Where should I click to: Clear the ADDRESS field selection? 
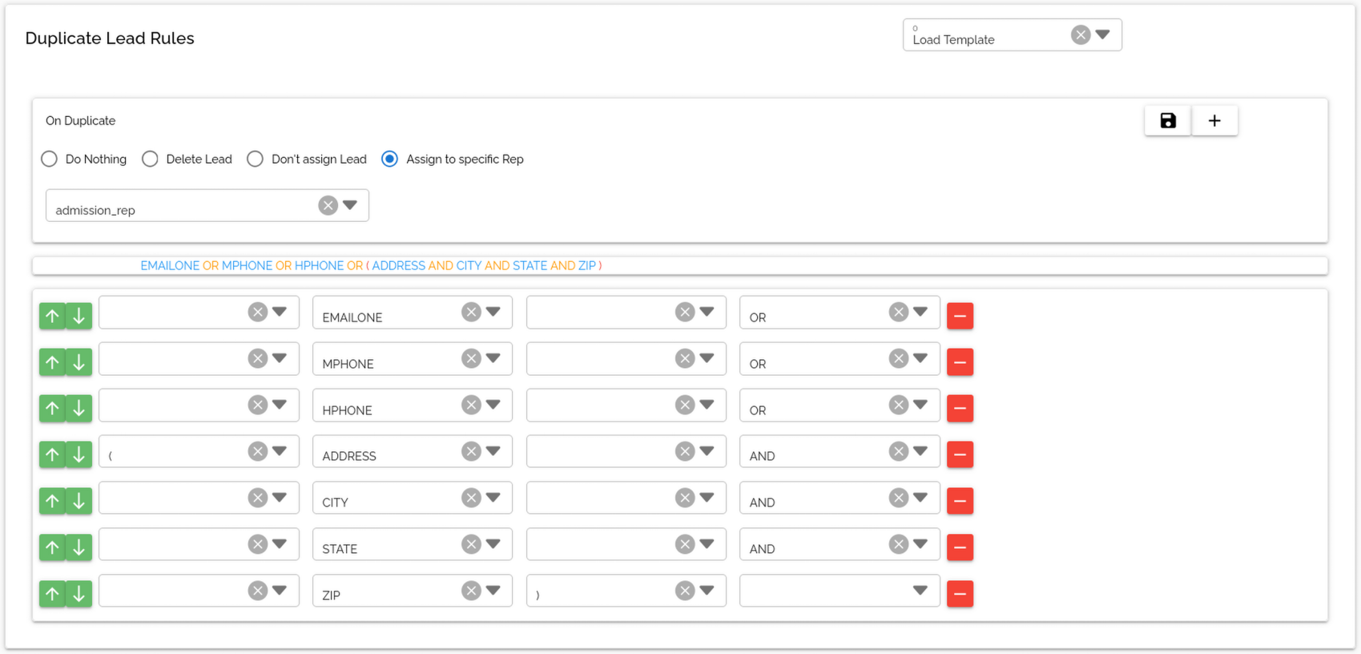click(x=471, y=452)
